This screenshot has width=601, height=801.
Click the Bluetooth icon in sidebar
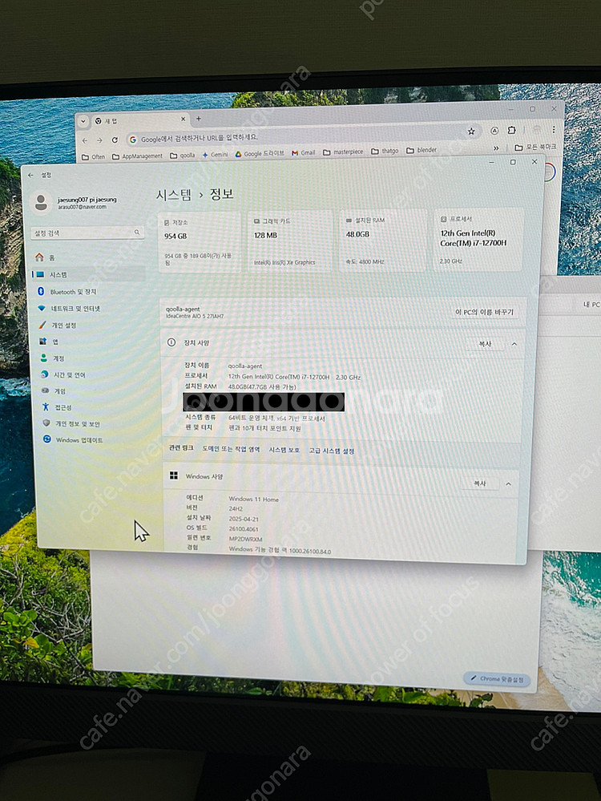point(41,291)
